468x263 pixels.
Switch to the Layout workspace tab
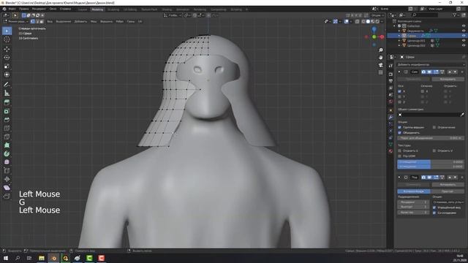[x=83, y=9]
